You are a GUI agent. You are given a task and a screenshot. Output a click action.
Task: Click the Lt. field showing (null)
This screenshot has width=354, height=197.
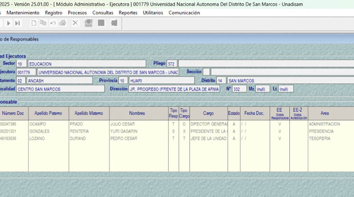coord(286,89)
